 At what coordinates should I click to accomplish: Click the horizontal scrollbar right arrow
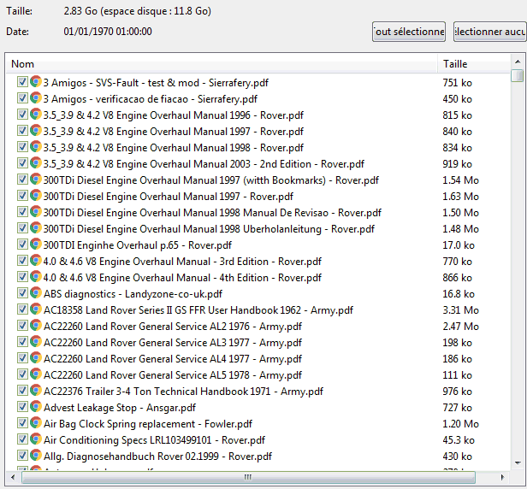tap(502, 477)
